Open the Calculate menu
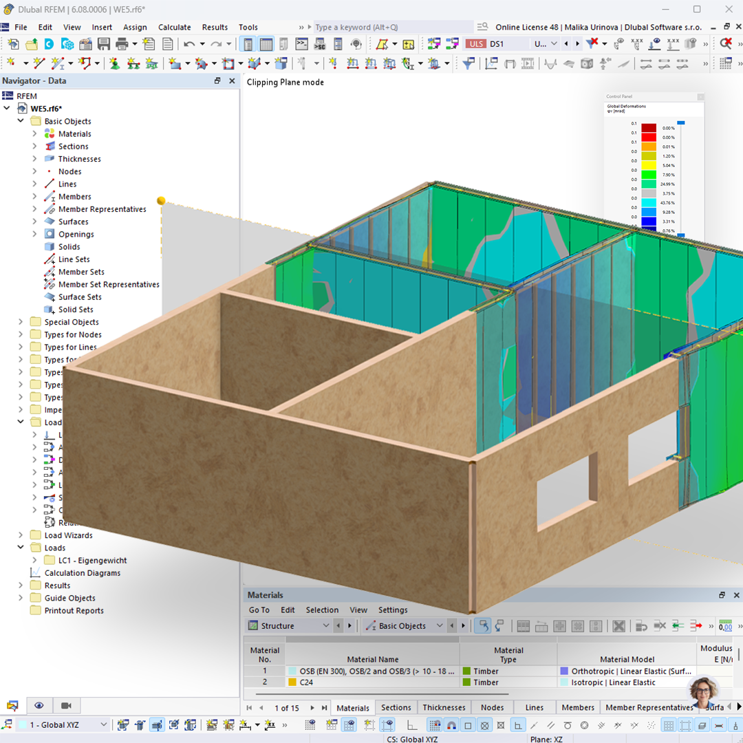 174,27
